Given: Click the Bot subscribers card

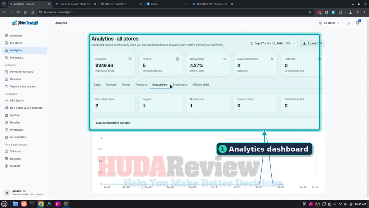Looking at the screenshot, I should (x=113, y=103).
